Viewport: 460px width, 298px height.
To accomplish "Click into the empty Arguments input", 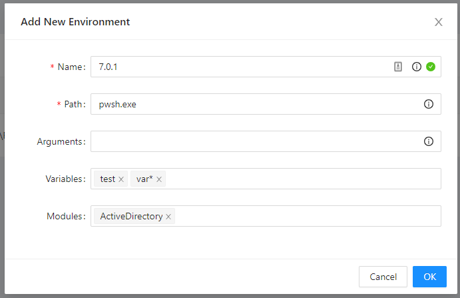I will (x=255, y=141).
